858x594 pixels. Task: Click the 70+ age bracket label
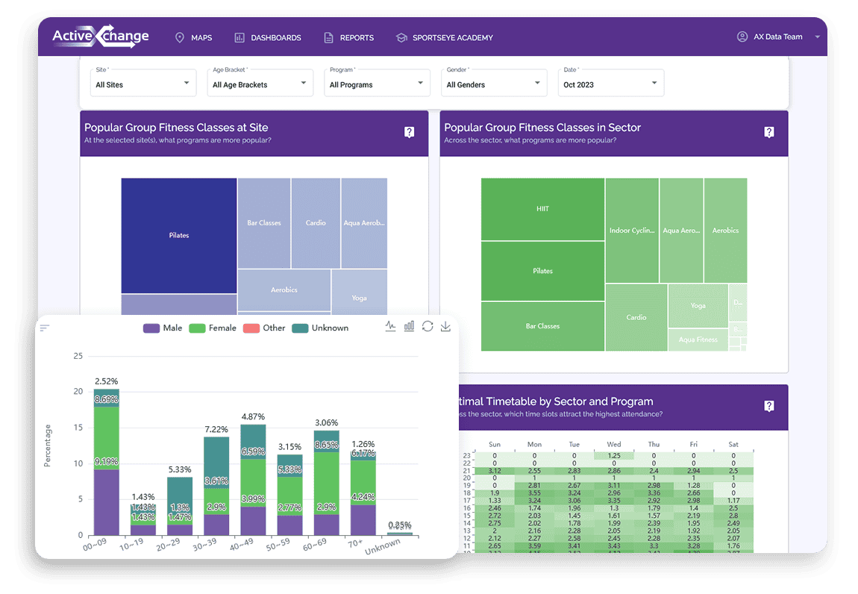[355, 543]
